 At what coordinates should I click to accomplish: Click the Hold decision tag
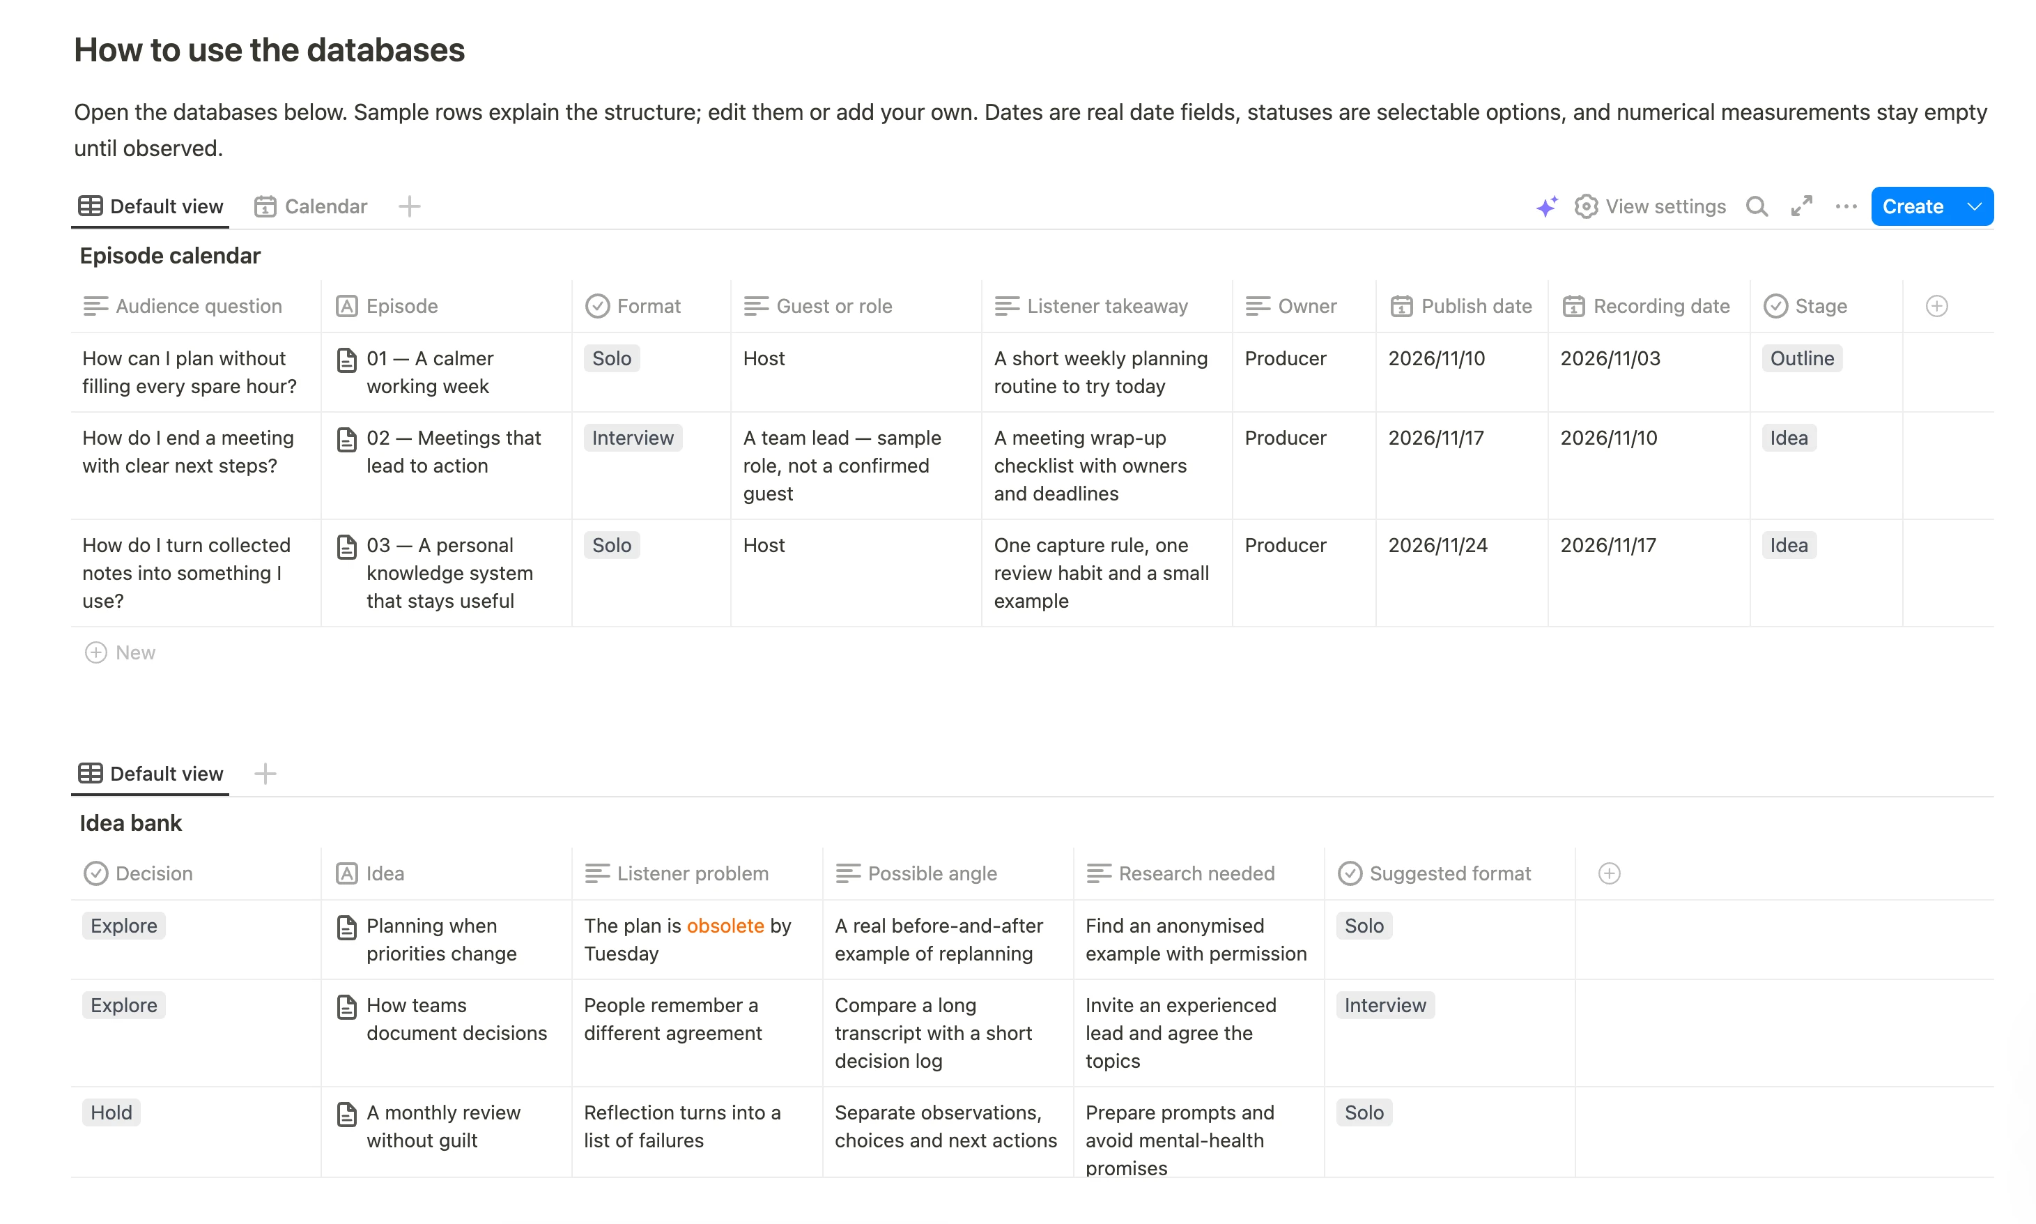pyautogui.click(x=111, y=1112)
